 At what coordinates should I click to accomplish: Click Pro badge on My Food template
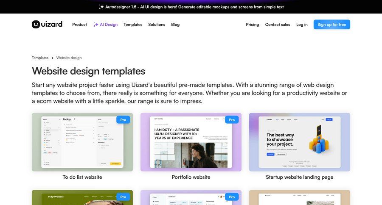[123, 197]
